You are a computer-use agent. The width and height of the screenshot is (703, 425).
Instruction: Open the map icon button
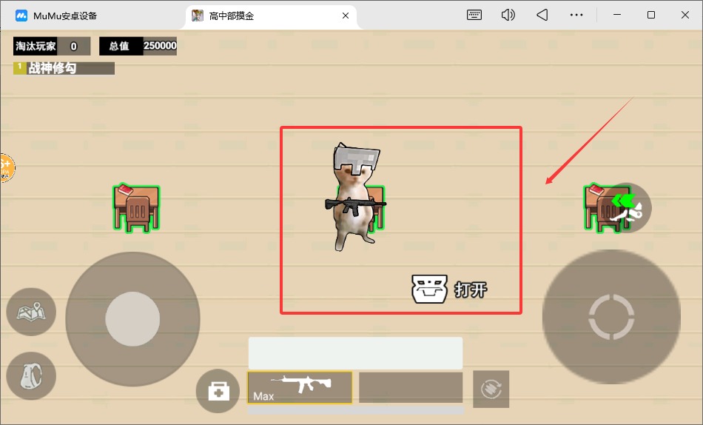[x=31, y=313]
